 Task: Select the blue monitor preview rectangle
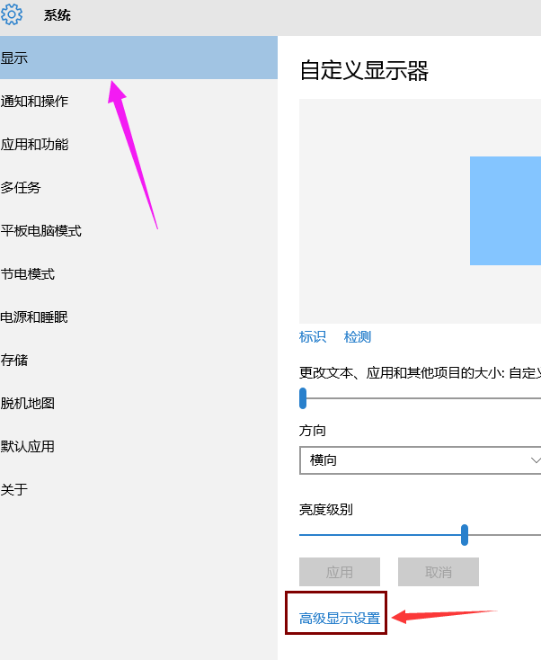(x=505, y=210)
